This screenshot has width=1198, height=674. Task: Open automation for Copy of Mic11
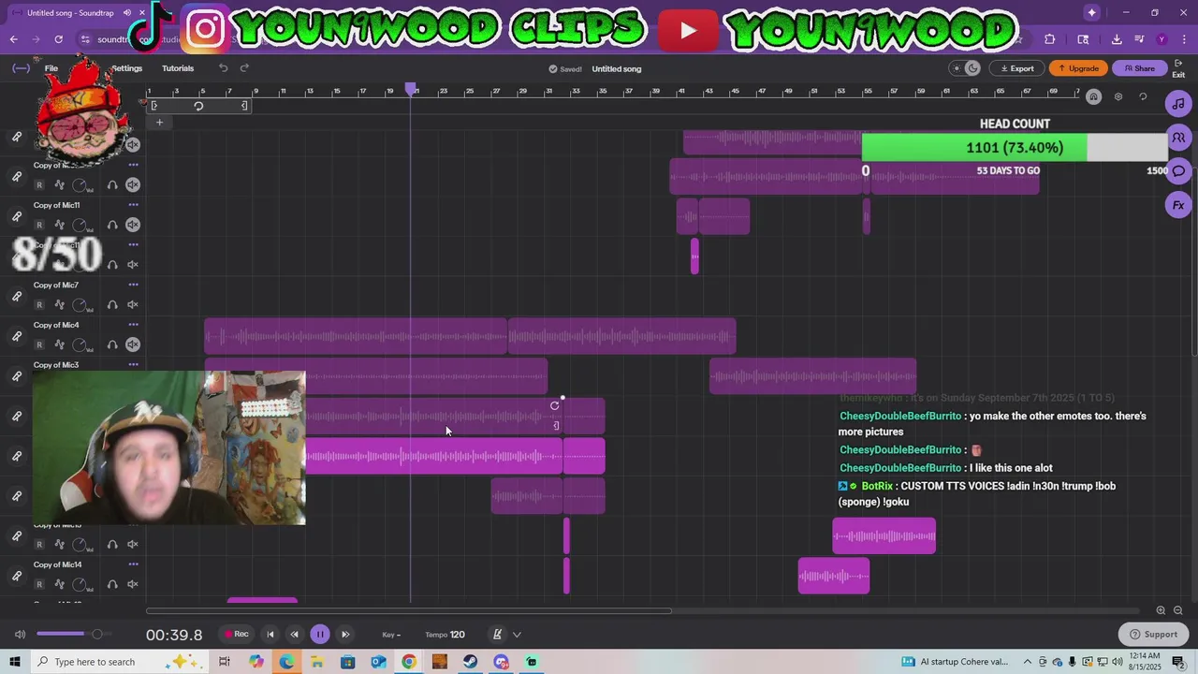[59, 225]
